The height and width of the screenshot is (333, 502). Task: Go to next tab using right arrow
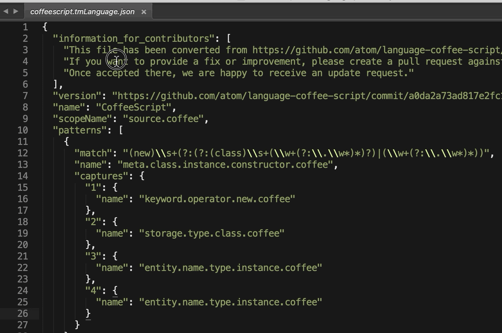tap(15, 11)
